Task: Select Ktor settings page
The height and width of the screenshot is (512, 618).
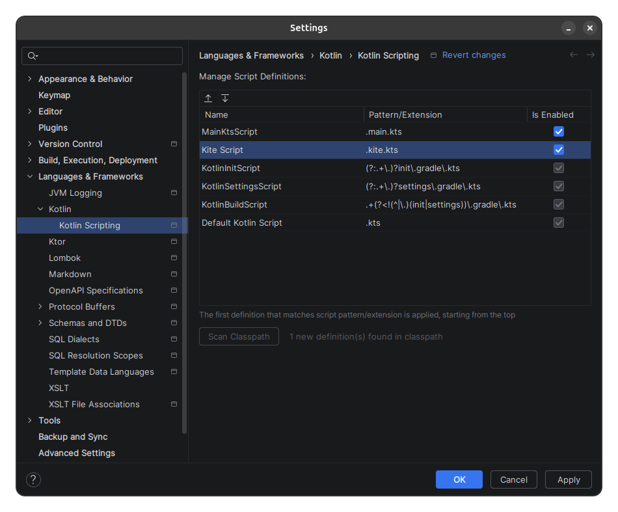Action: (57, 241)
